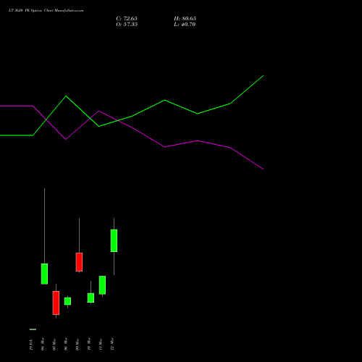This screenshot has width=362, height=362.
Task: Click the purple indicator line's rightmost end point
Action: pyautogui.click(x=263, y=169)
